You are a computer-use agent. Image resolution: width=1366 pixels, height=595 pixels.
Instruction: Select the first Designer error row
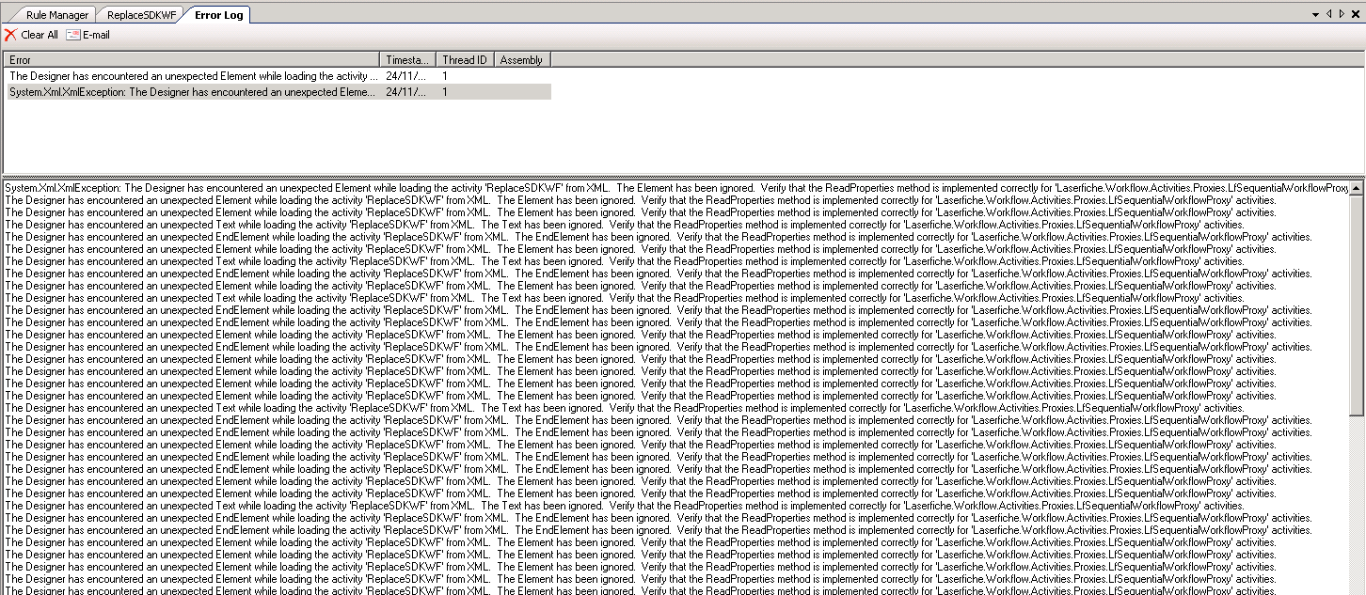194,75
